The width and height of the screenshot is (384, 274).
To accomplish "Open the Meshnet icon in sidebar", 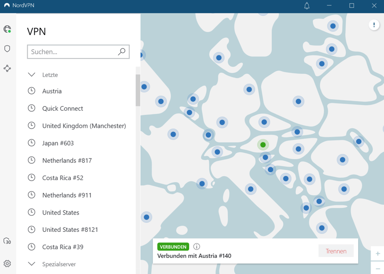I will tap(7, 68).
